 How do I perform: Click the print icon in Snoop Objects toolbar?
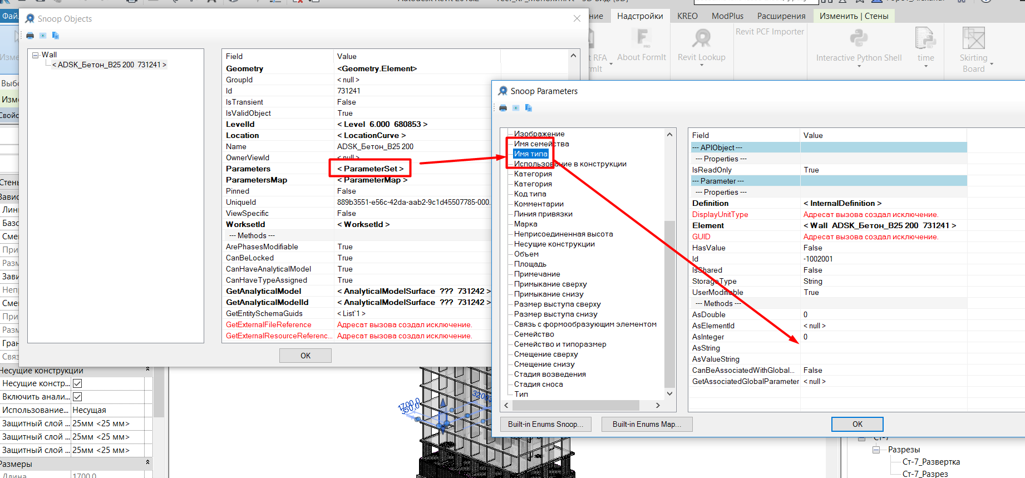coord(30,36)
